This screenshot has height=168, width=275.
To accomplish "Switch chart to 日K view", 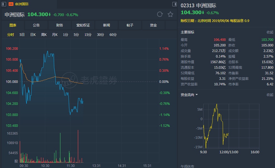I will tap(33, 35).
